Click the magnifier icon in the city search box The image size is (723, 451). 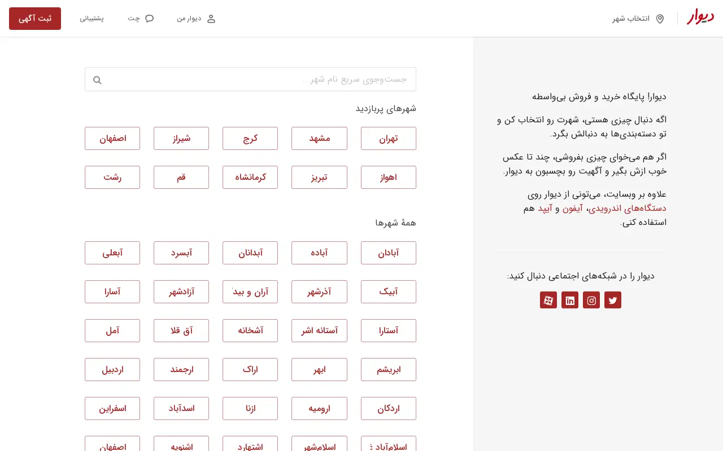[97, 80]
